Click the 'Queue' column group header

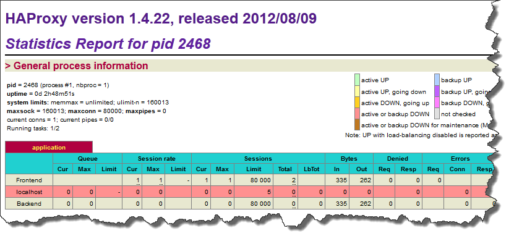coord(88,158)
